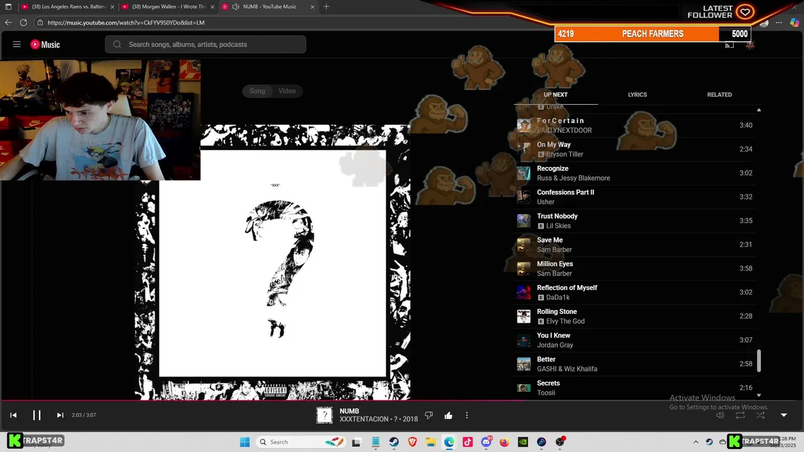The height and width of the screenshot is (452, 804).
Task: Go back using the browser back arrow
Action: tap(8, 23)
